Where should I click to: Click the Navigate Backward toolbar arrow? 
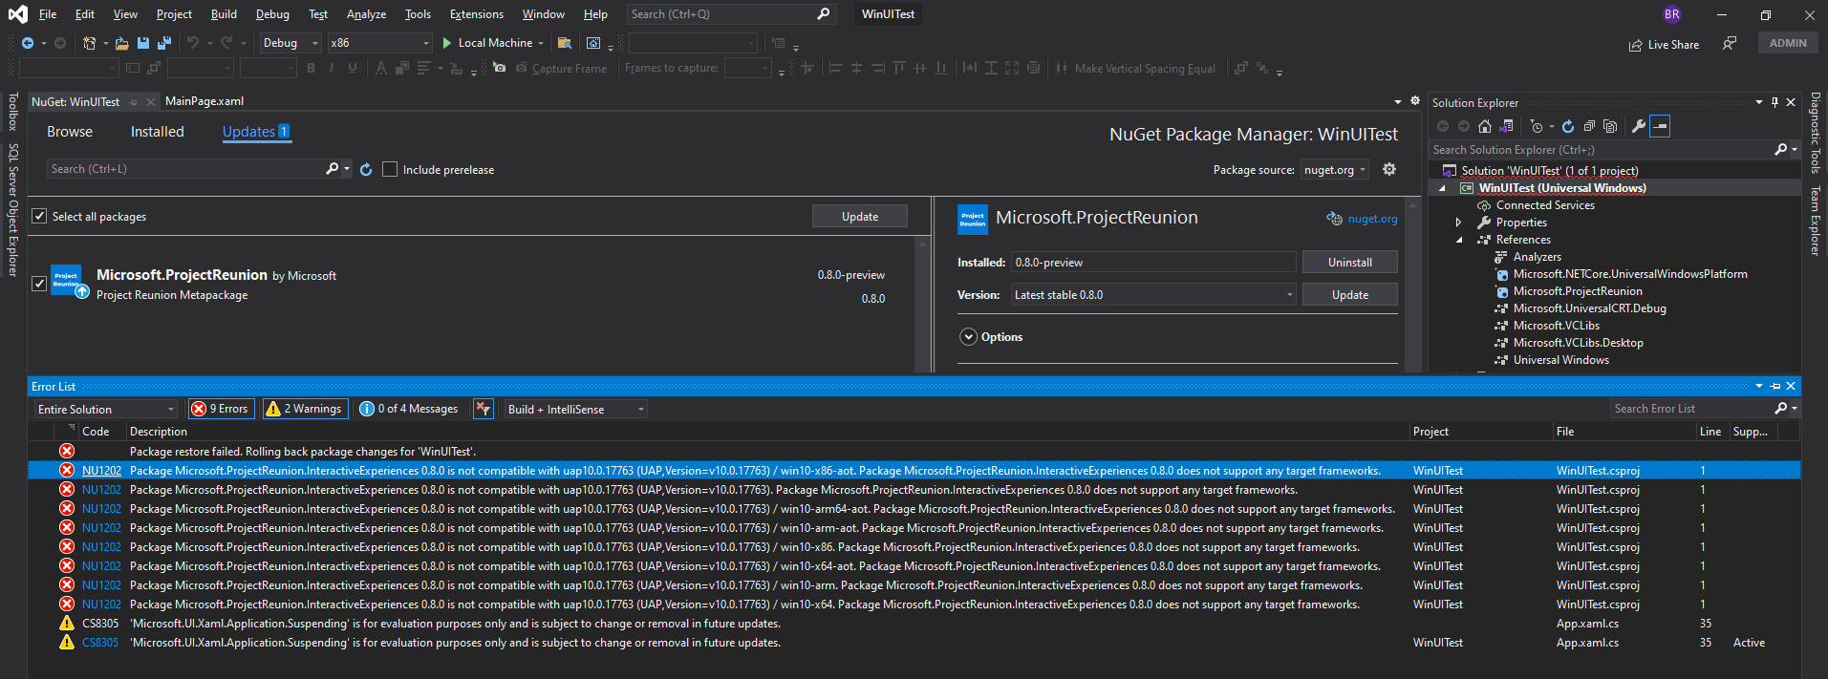coord(28,43)
